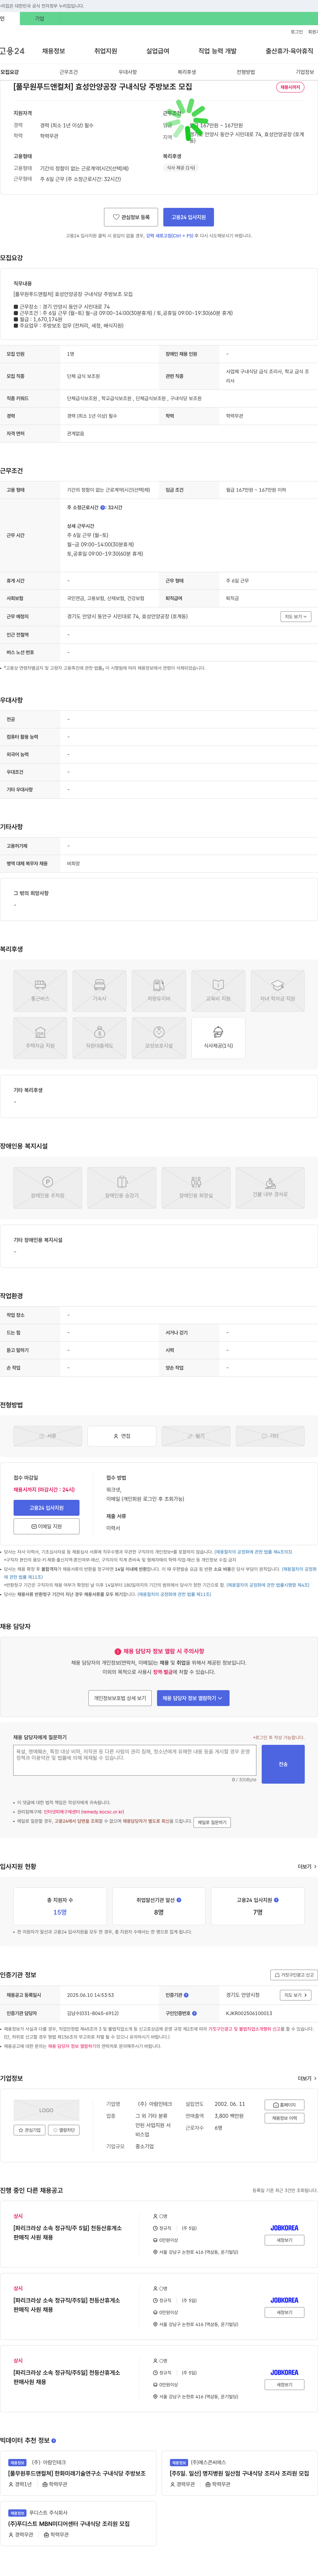Image resolution: width=318 pixels, height=2576 pixels.
Task: Click the 고용24 logo
Action: coord(12,51)
